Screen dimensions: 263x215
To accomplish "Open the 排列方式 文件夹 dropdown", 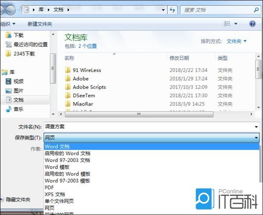I will point(236,41).
